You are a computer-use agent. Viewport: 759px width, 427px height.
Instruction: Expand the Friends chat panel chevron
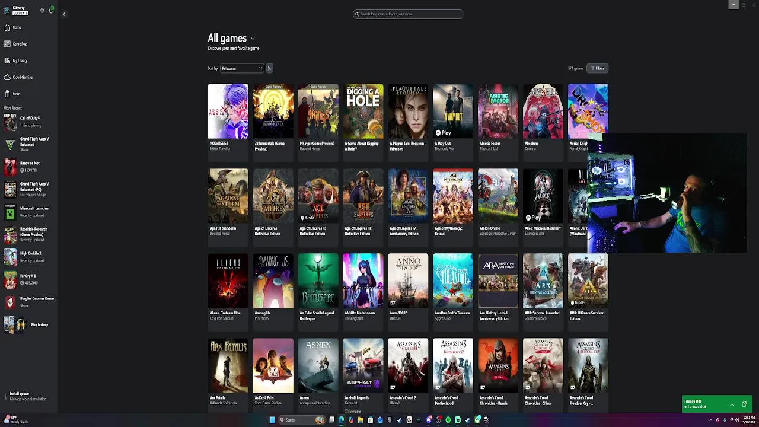coord(732,404)
